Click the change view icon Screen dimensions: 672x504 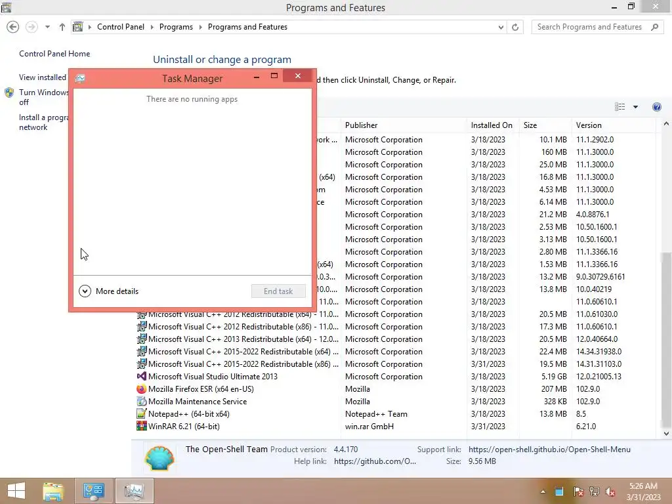[x=619, y=107]
